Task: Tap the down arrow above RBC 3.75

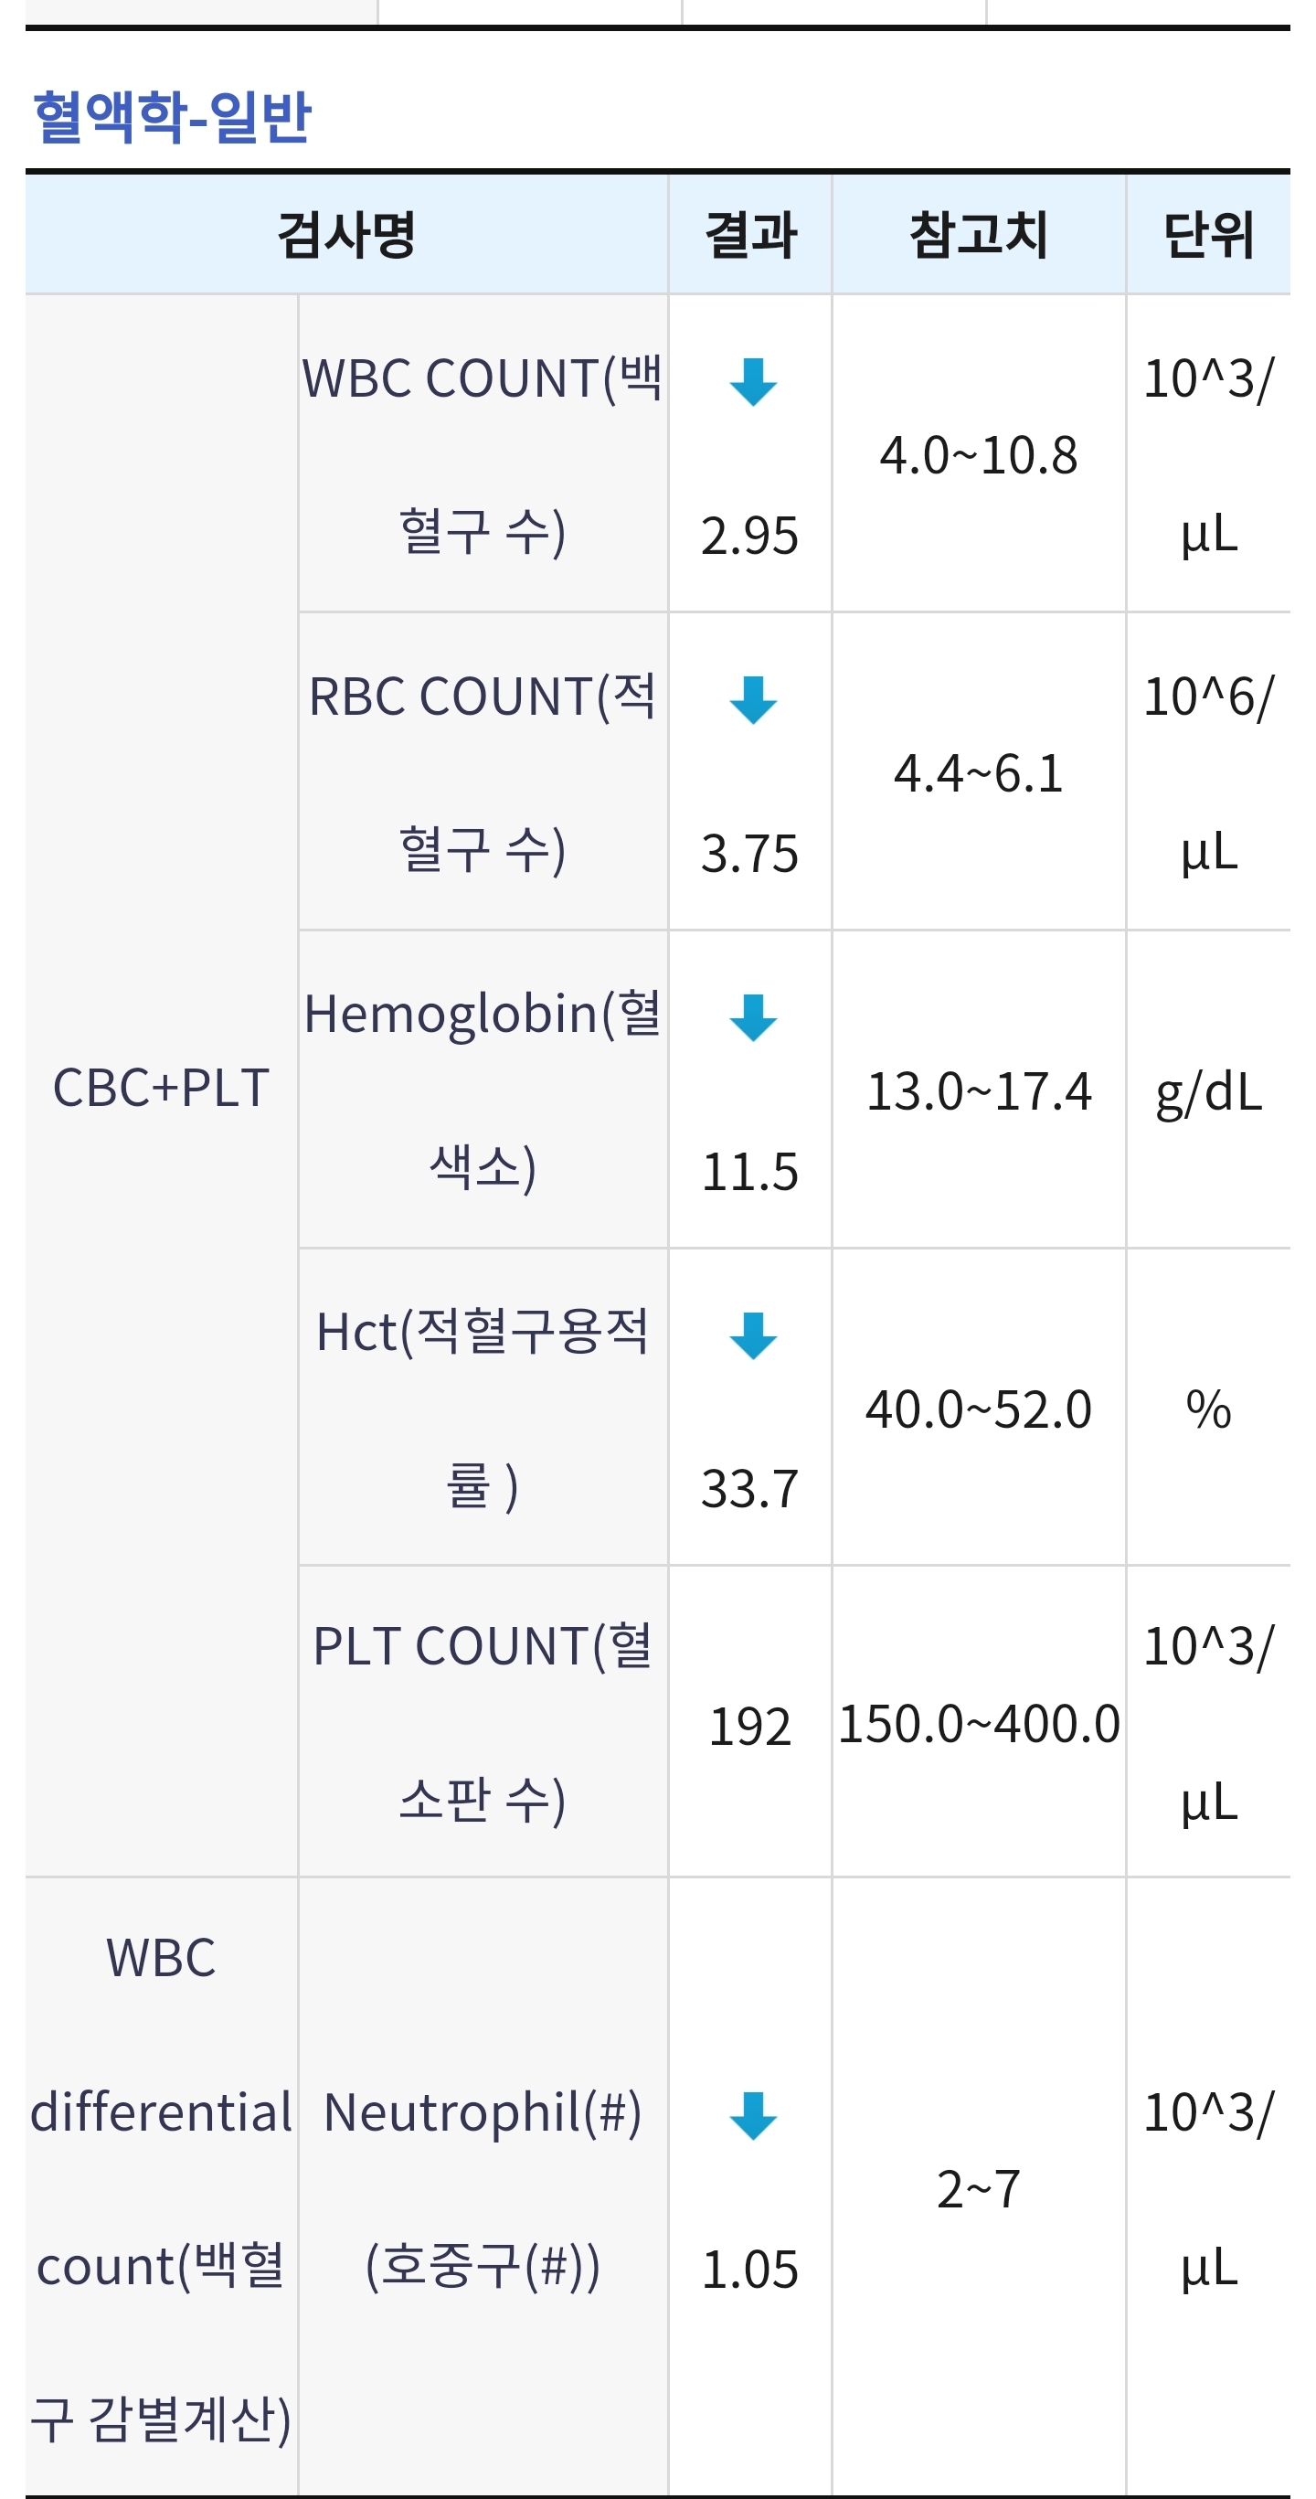Action: 752,699
